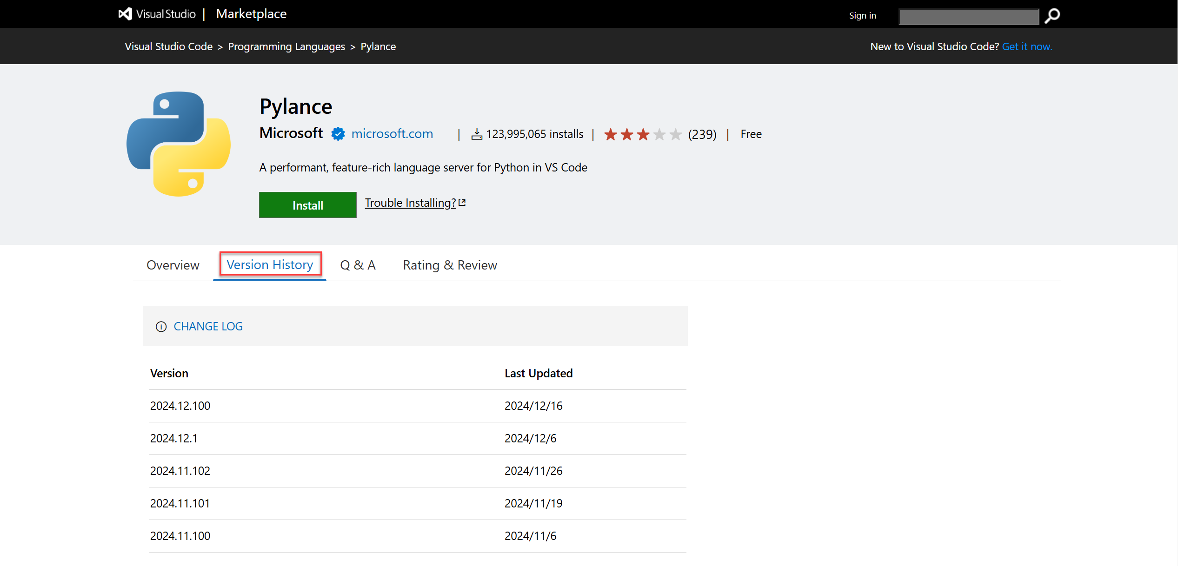
Task: Click the date 2024/12/6
Action: [x=531, y=439]
